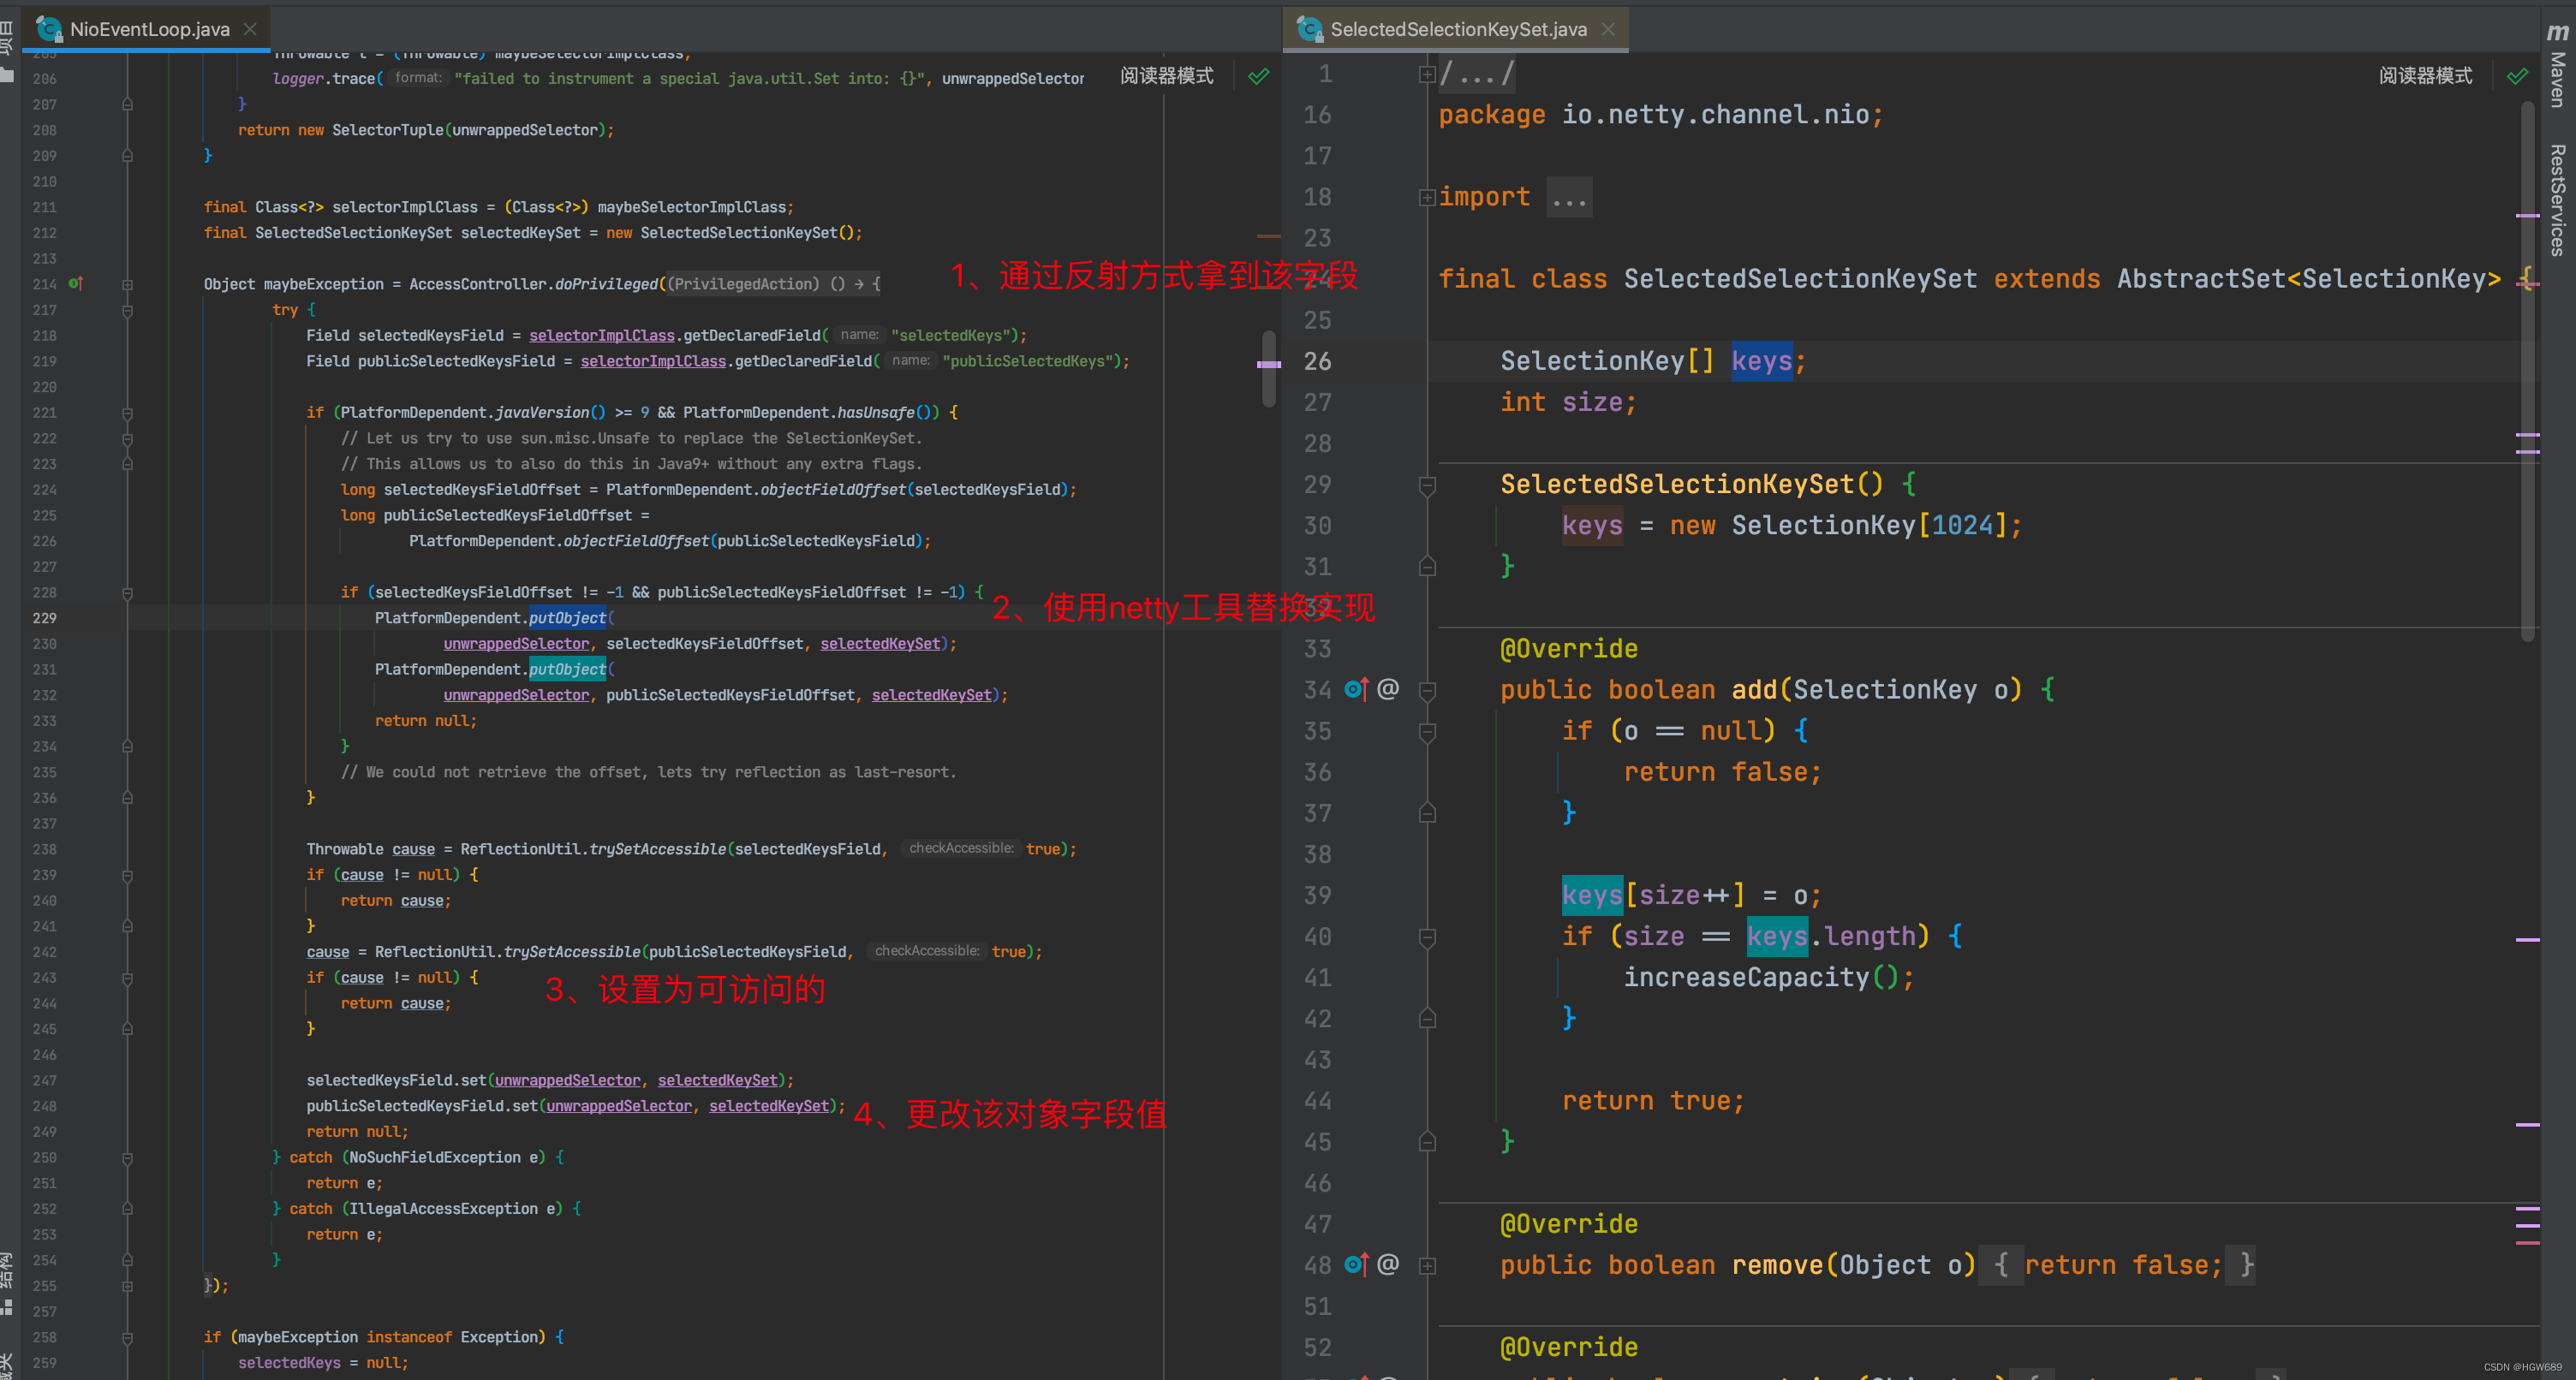Expand the header comment fold at line 1
Screen dimensions: 2576x1380
point(1427,74)
